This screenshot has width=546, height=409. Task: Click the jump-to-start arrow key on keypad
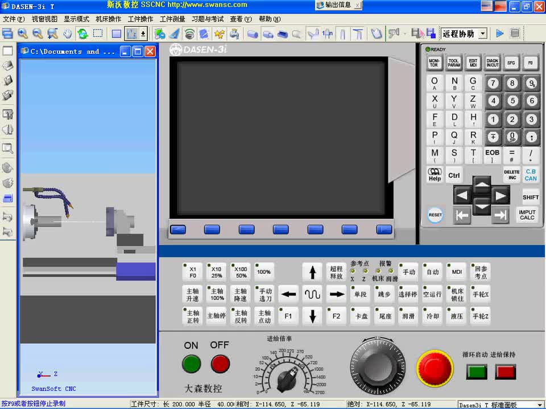pos(462,216)
